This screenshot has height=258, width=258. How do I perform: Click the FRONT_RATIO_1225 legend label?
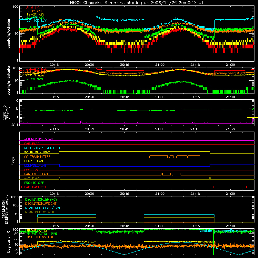coord(42,234)
